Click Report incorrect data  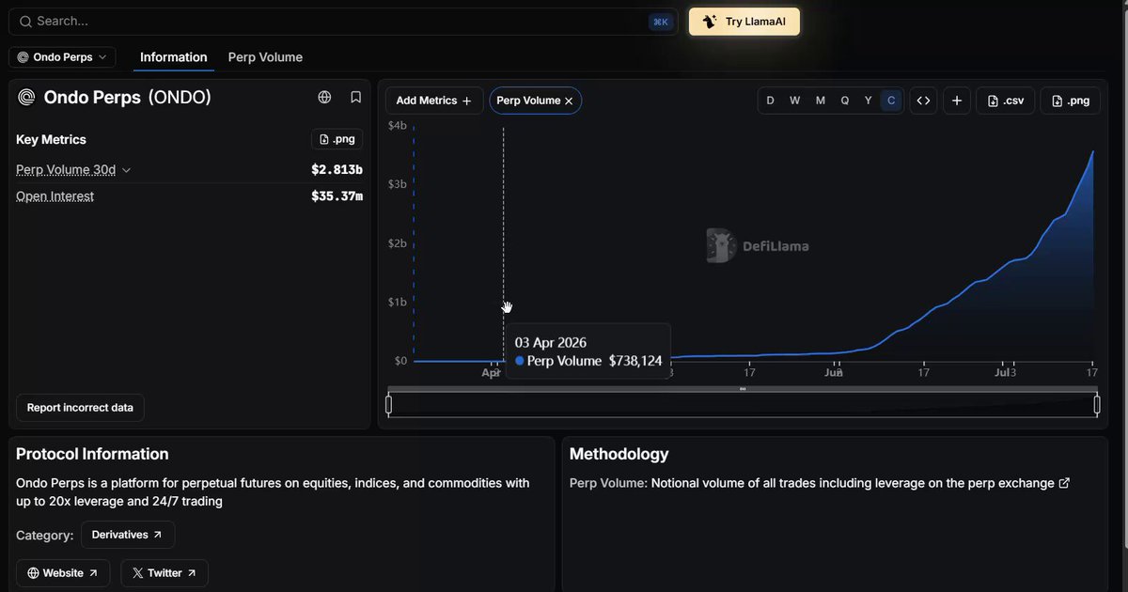point(80,408)
